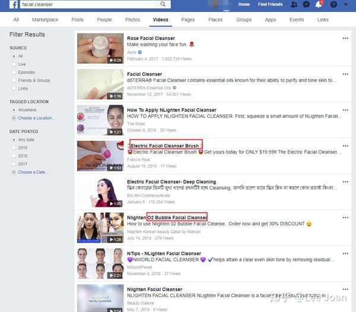
Task: Filter by 2017 date radio button
Action: point(14,164)
